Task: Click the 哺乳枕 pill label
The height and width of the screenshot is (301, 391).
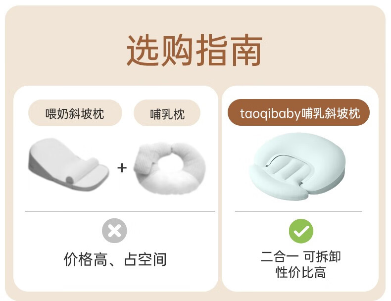Action: point(167,114)
